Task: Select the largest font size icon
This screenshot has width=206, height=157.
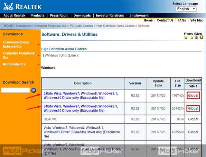Action: [x=201, y=37]
